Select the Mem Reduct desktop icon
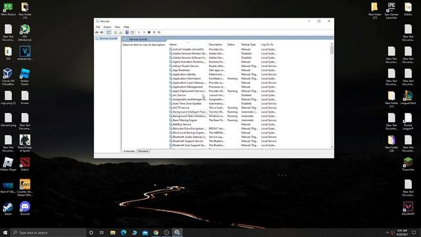Viewport: 421px width, 237px height. coord(8,9)
